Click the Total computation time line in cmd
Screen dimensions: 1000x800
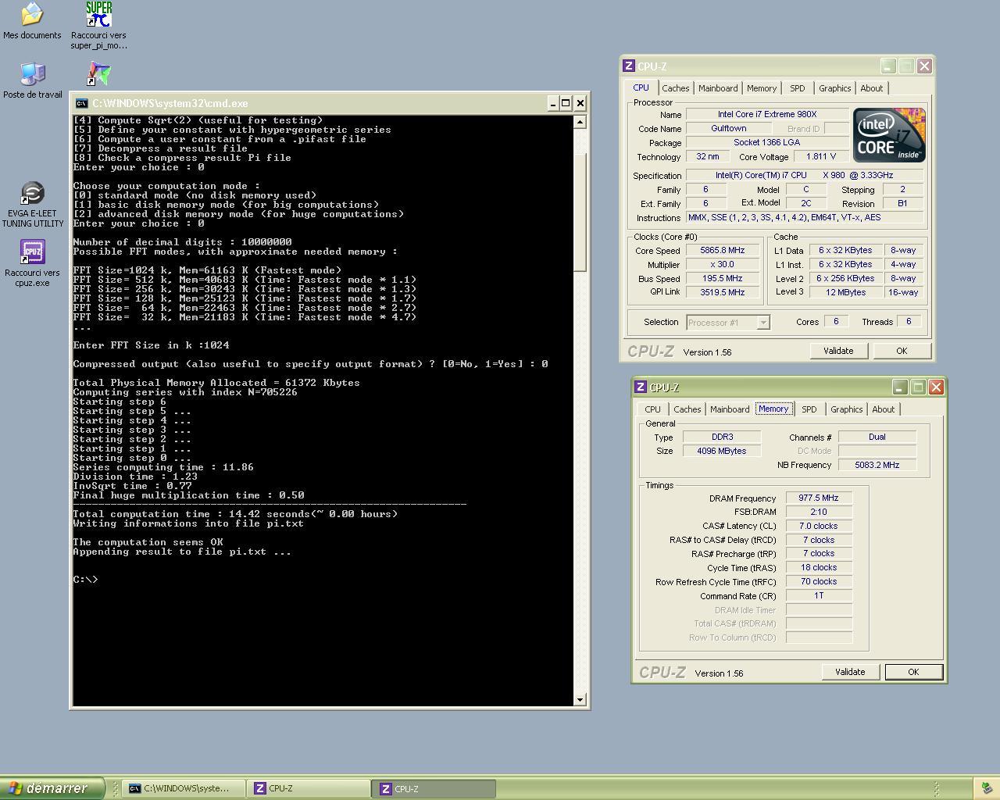(x=235, y=514)
